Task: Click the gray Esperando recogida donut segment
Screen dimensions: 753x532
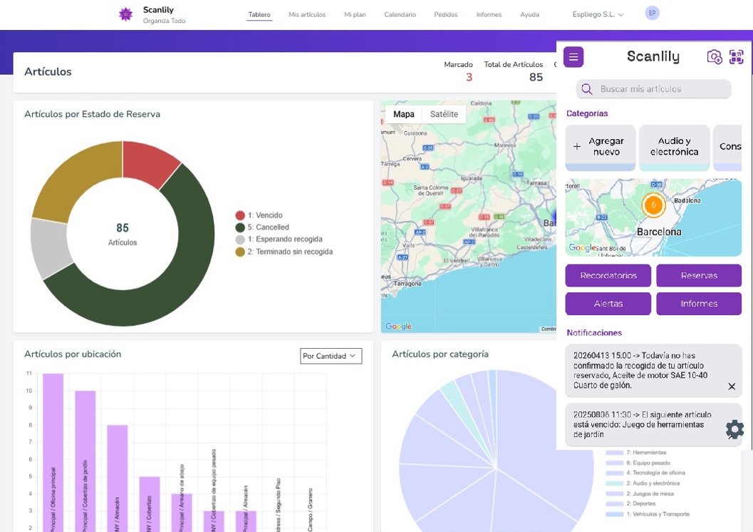Action: [x=49, y=247]
